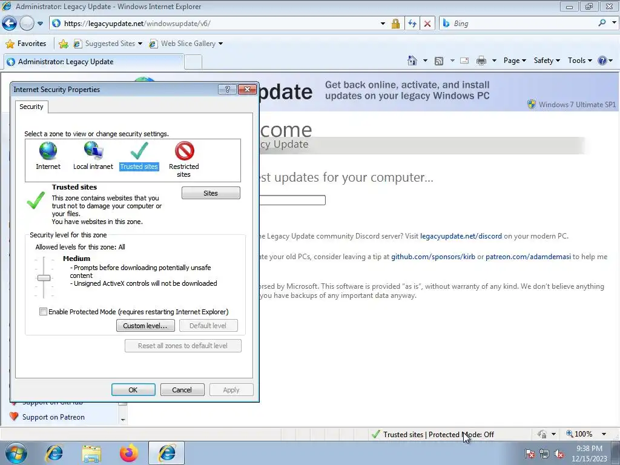
Task: Click sidebar scroll down arrow
Action: coord(123,420)
